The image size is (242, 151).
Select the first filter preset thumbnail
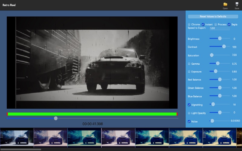point(17,138)
